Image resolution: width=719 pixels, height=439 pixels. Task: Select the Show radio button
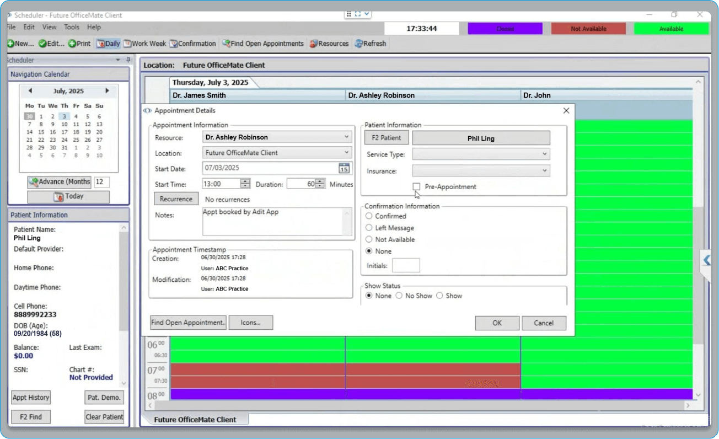439,296
